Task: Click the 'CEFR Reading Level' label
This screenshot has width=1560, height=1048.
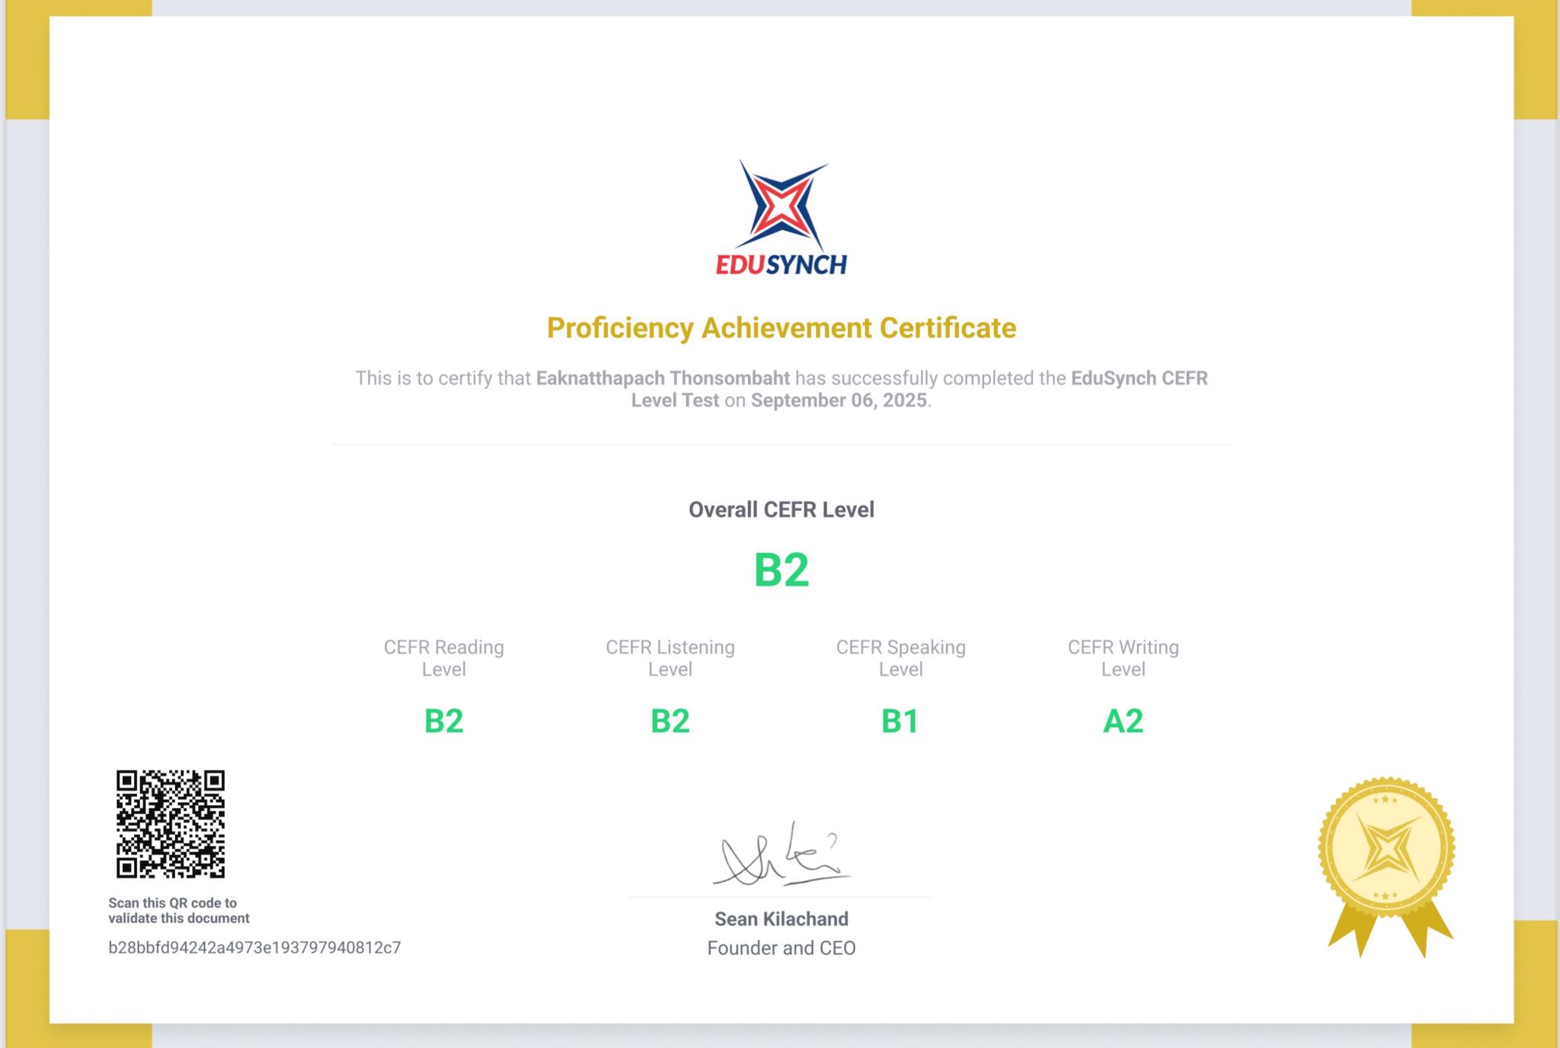Action: 444,658
